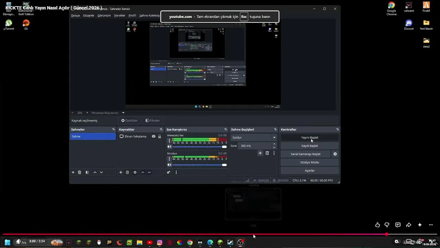Move the scene up in the Sahneler panel

click(x=95, y=172)
